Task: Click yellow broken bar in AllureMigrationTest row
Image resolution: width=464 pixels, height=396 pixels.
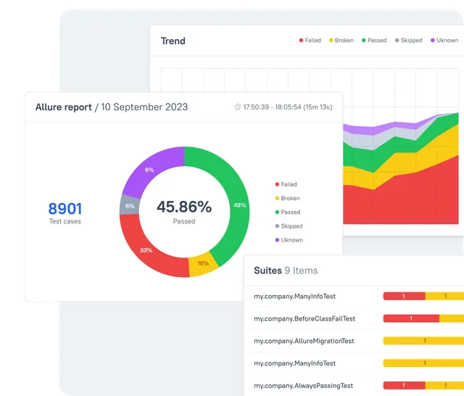Action: (x=423, y=341)
